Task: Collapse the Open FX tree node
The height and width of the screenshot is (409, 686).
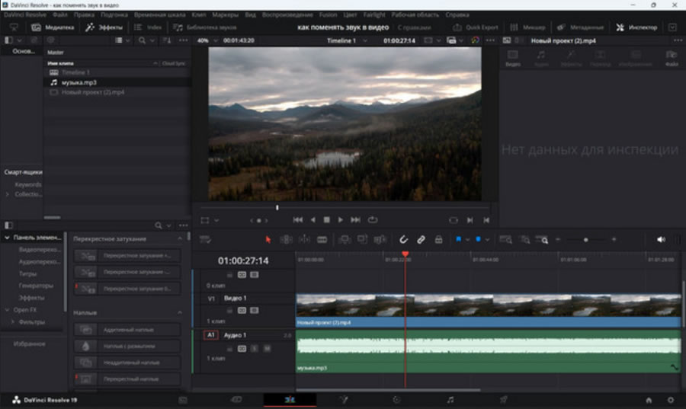Action: click(x=7, y=309)
